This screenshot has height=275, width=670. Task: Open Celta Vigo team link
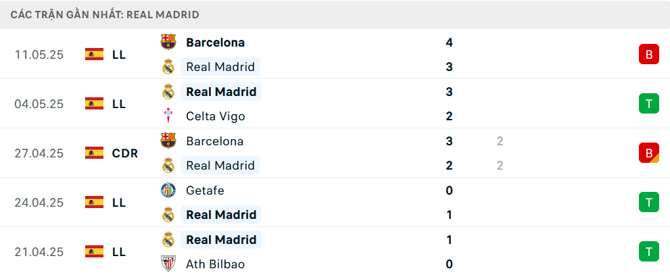click(216, 116)
